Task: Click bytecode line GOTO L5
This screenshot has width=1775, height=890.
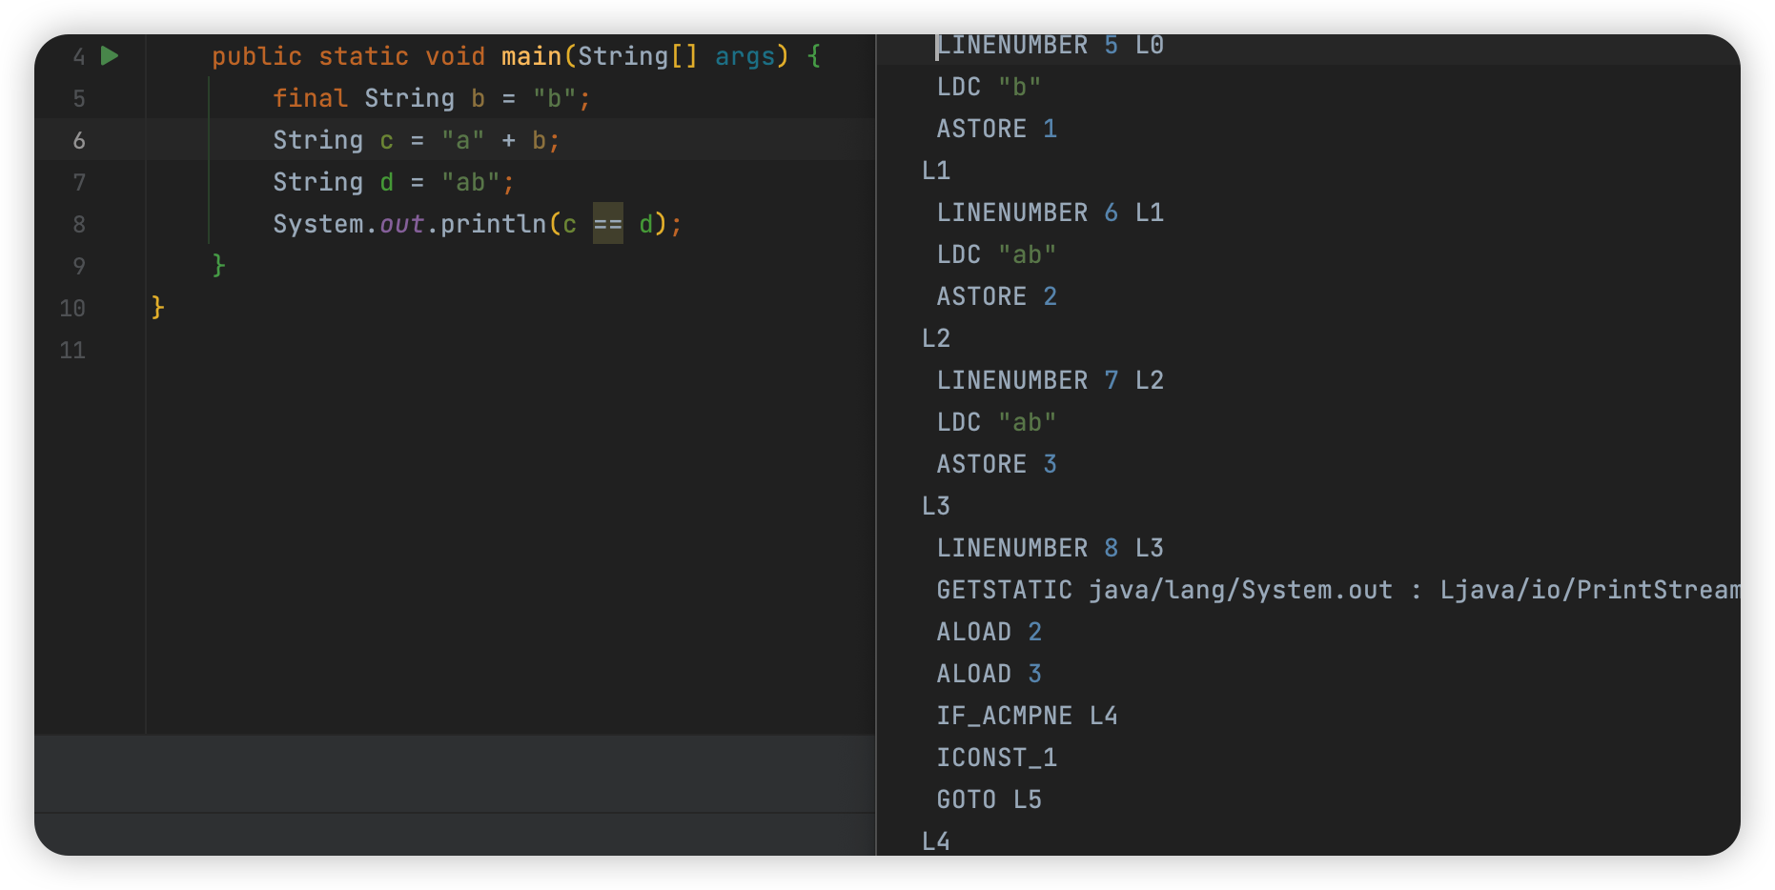Action: tap(989, 799)
